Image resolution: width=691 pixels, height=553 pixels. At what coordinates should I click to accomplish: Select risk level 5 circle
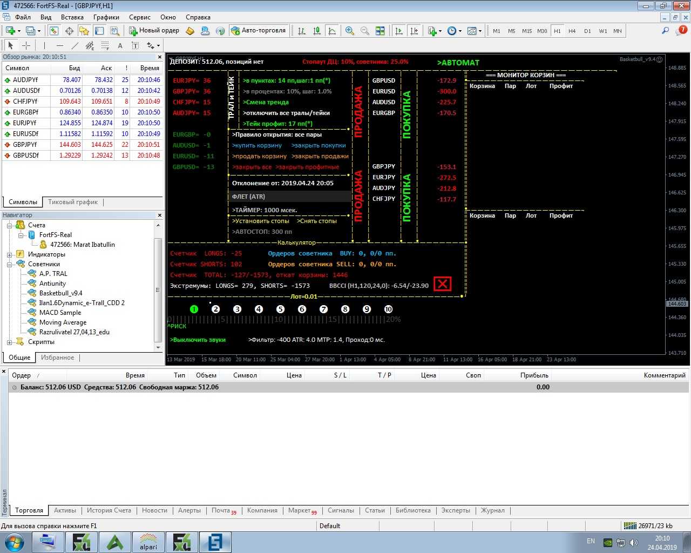[x=280, y=309]
